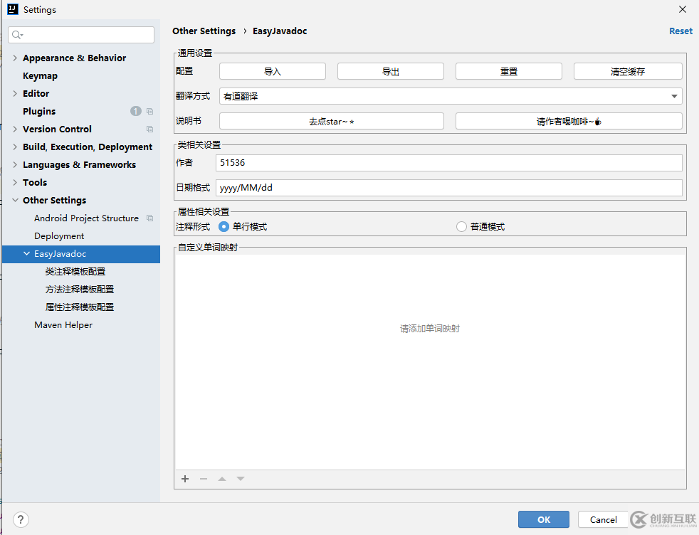This screenshot has height=535, width=699.
Task: Select the 普通模式 radio button
Action: coord(461,227)
